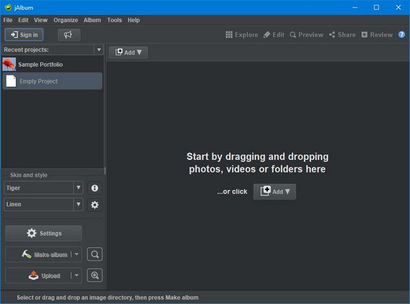Click the center Add button

click(x=275, y=191)
